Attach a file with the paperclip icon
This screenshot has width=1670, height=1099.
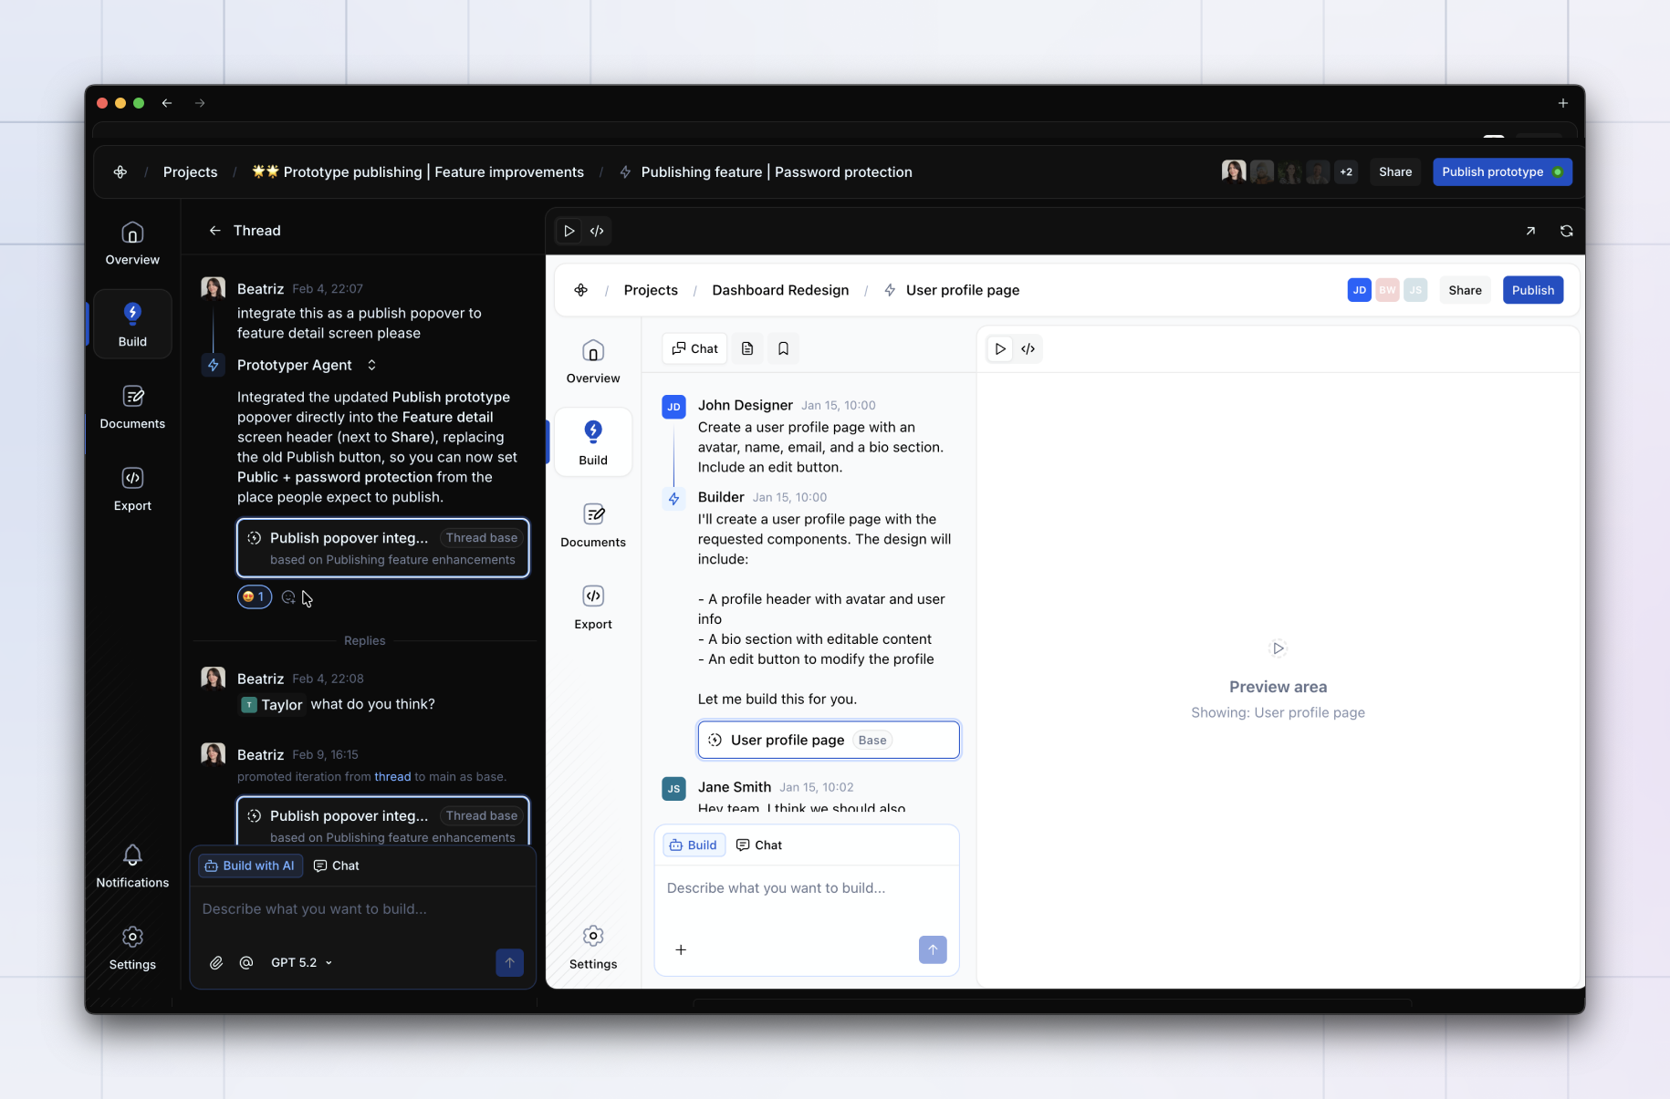click(x=216, y=962)
